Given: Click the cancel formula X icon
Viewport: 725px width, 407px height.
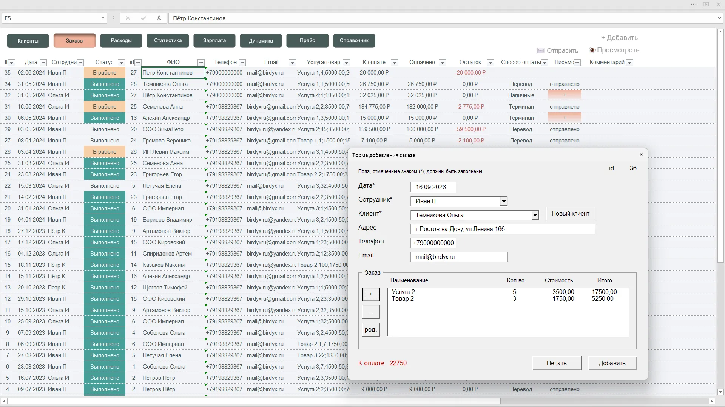Looking at the screenshot, I should click(128, 18).
